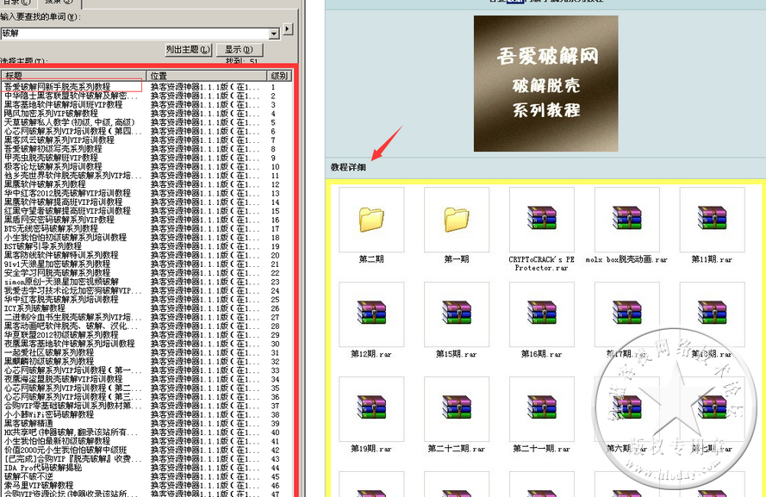
Task: Select result 夜鹰海盗盟脱壳破解VIP培训教程
Action: pyautogui.click(x=64, y=379)
